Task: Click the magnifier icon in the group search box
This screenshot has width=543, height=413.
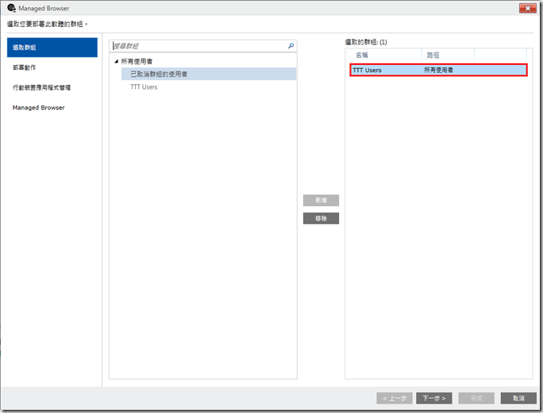Action: (291, 47)
